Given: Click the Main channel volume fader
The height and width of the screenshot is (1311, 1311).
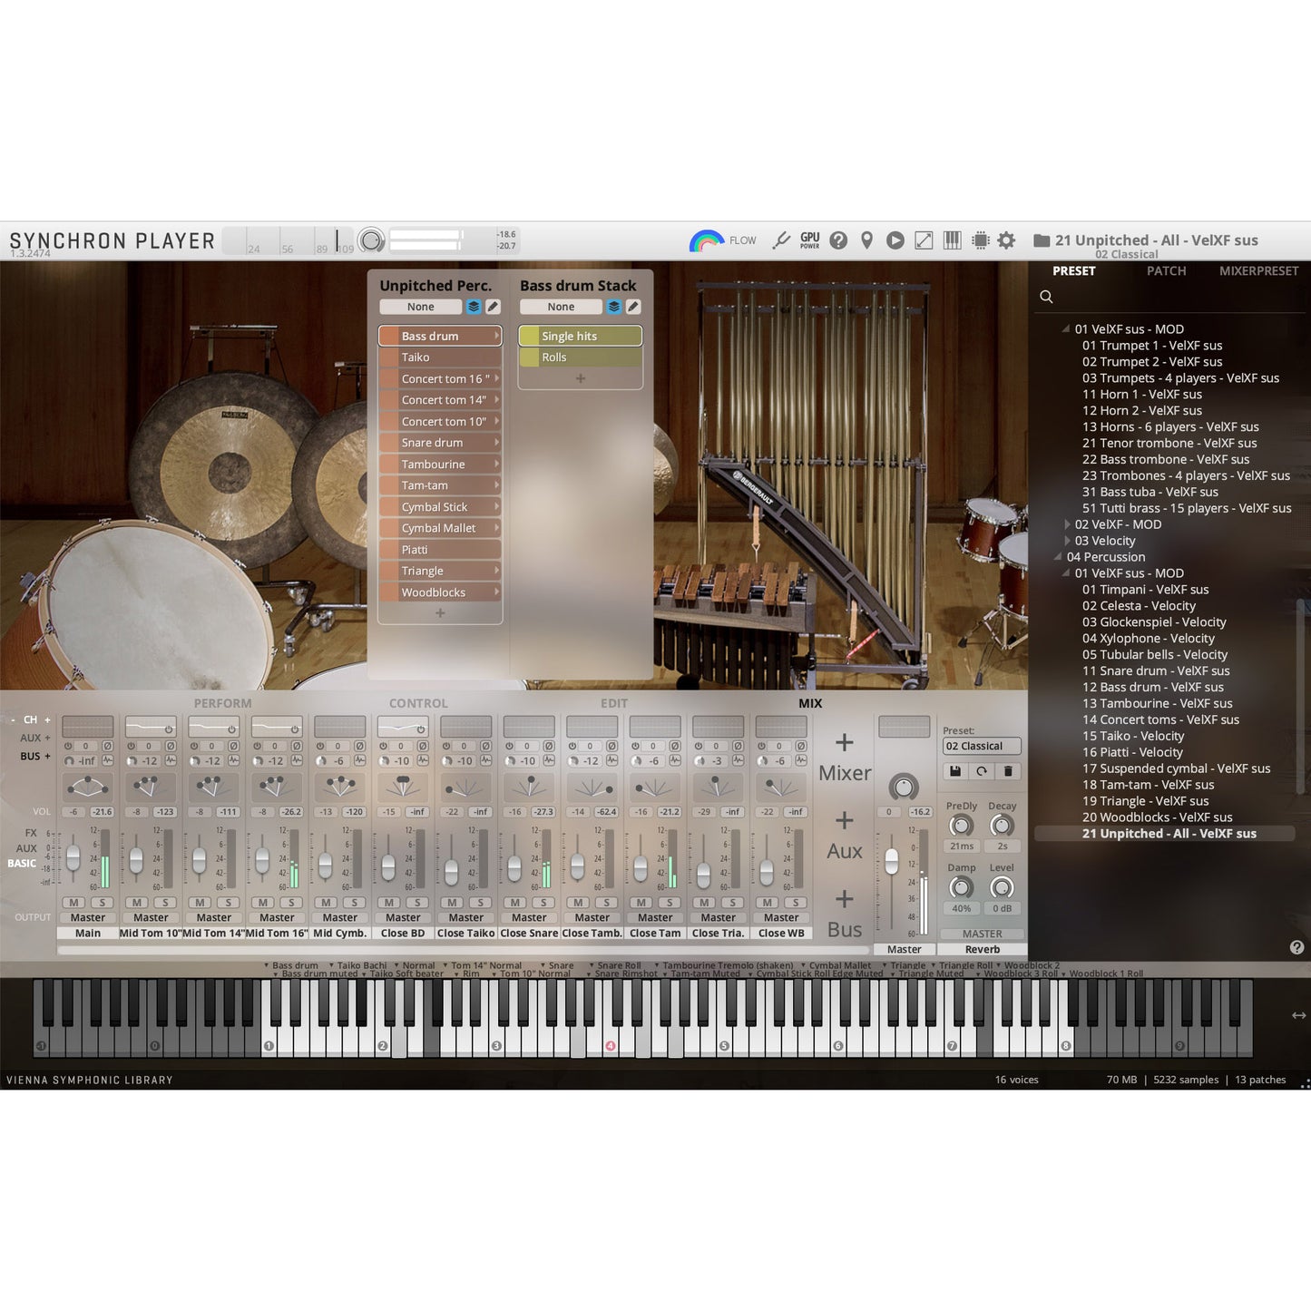Looking at the screenshot, I should click(x=73, y=856).
